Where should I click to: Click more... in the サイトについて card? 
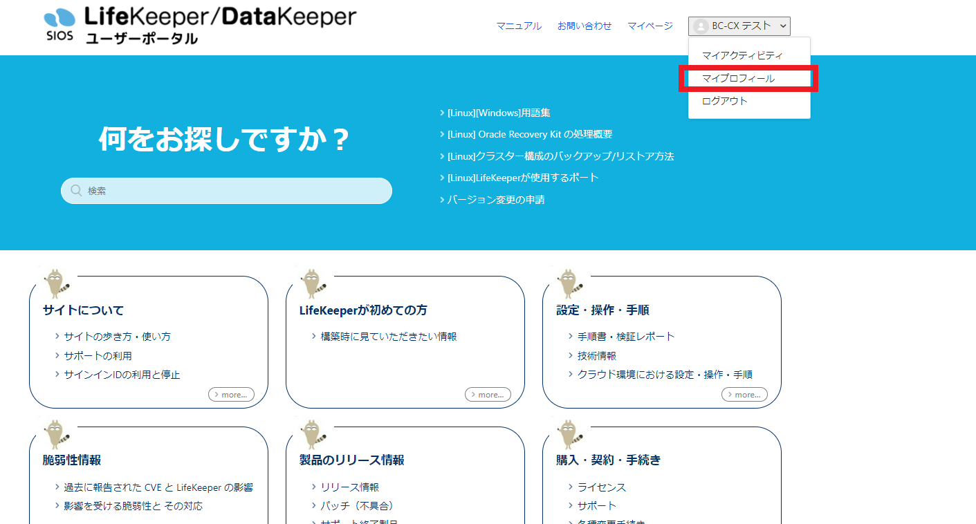(231, 395)
